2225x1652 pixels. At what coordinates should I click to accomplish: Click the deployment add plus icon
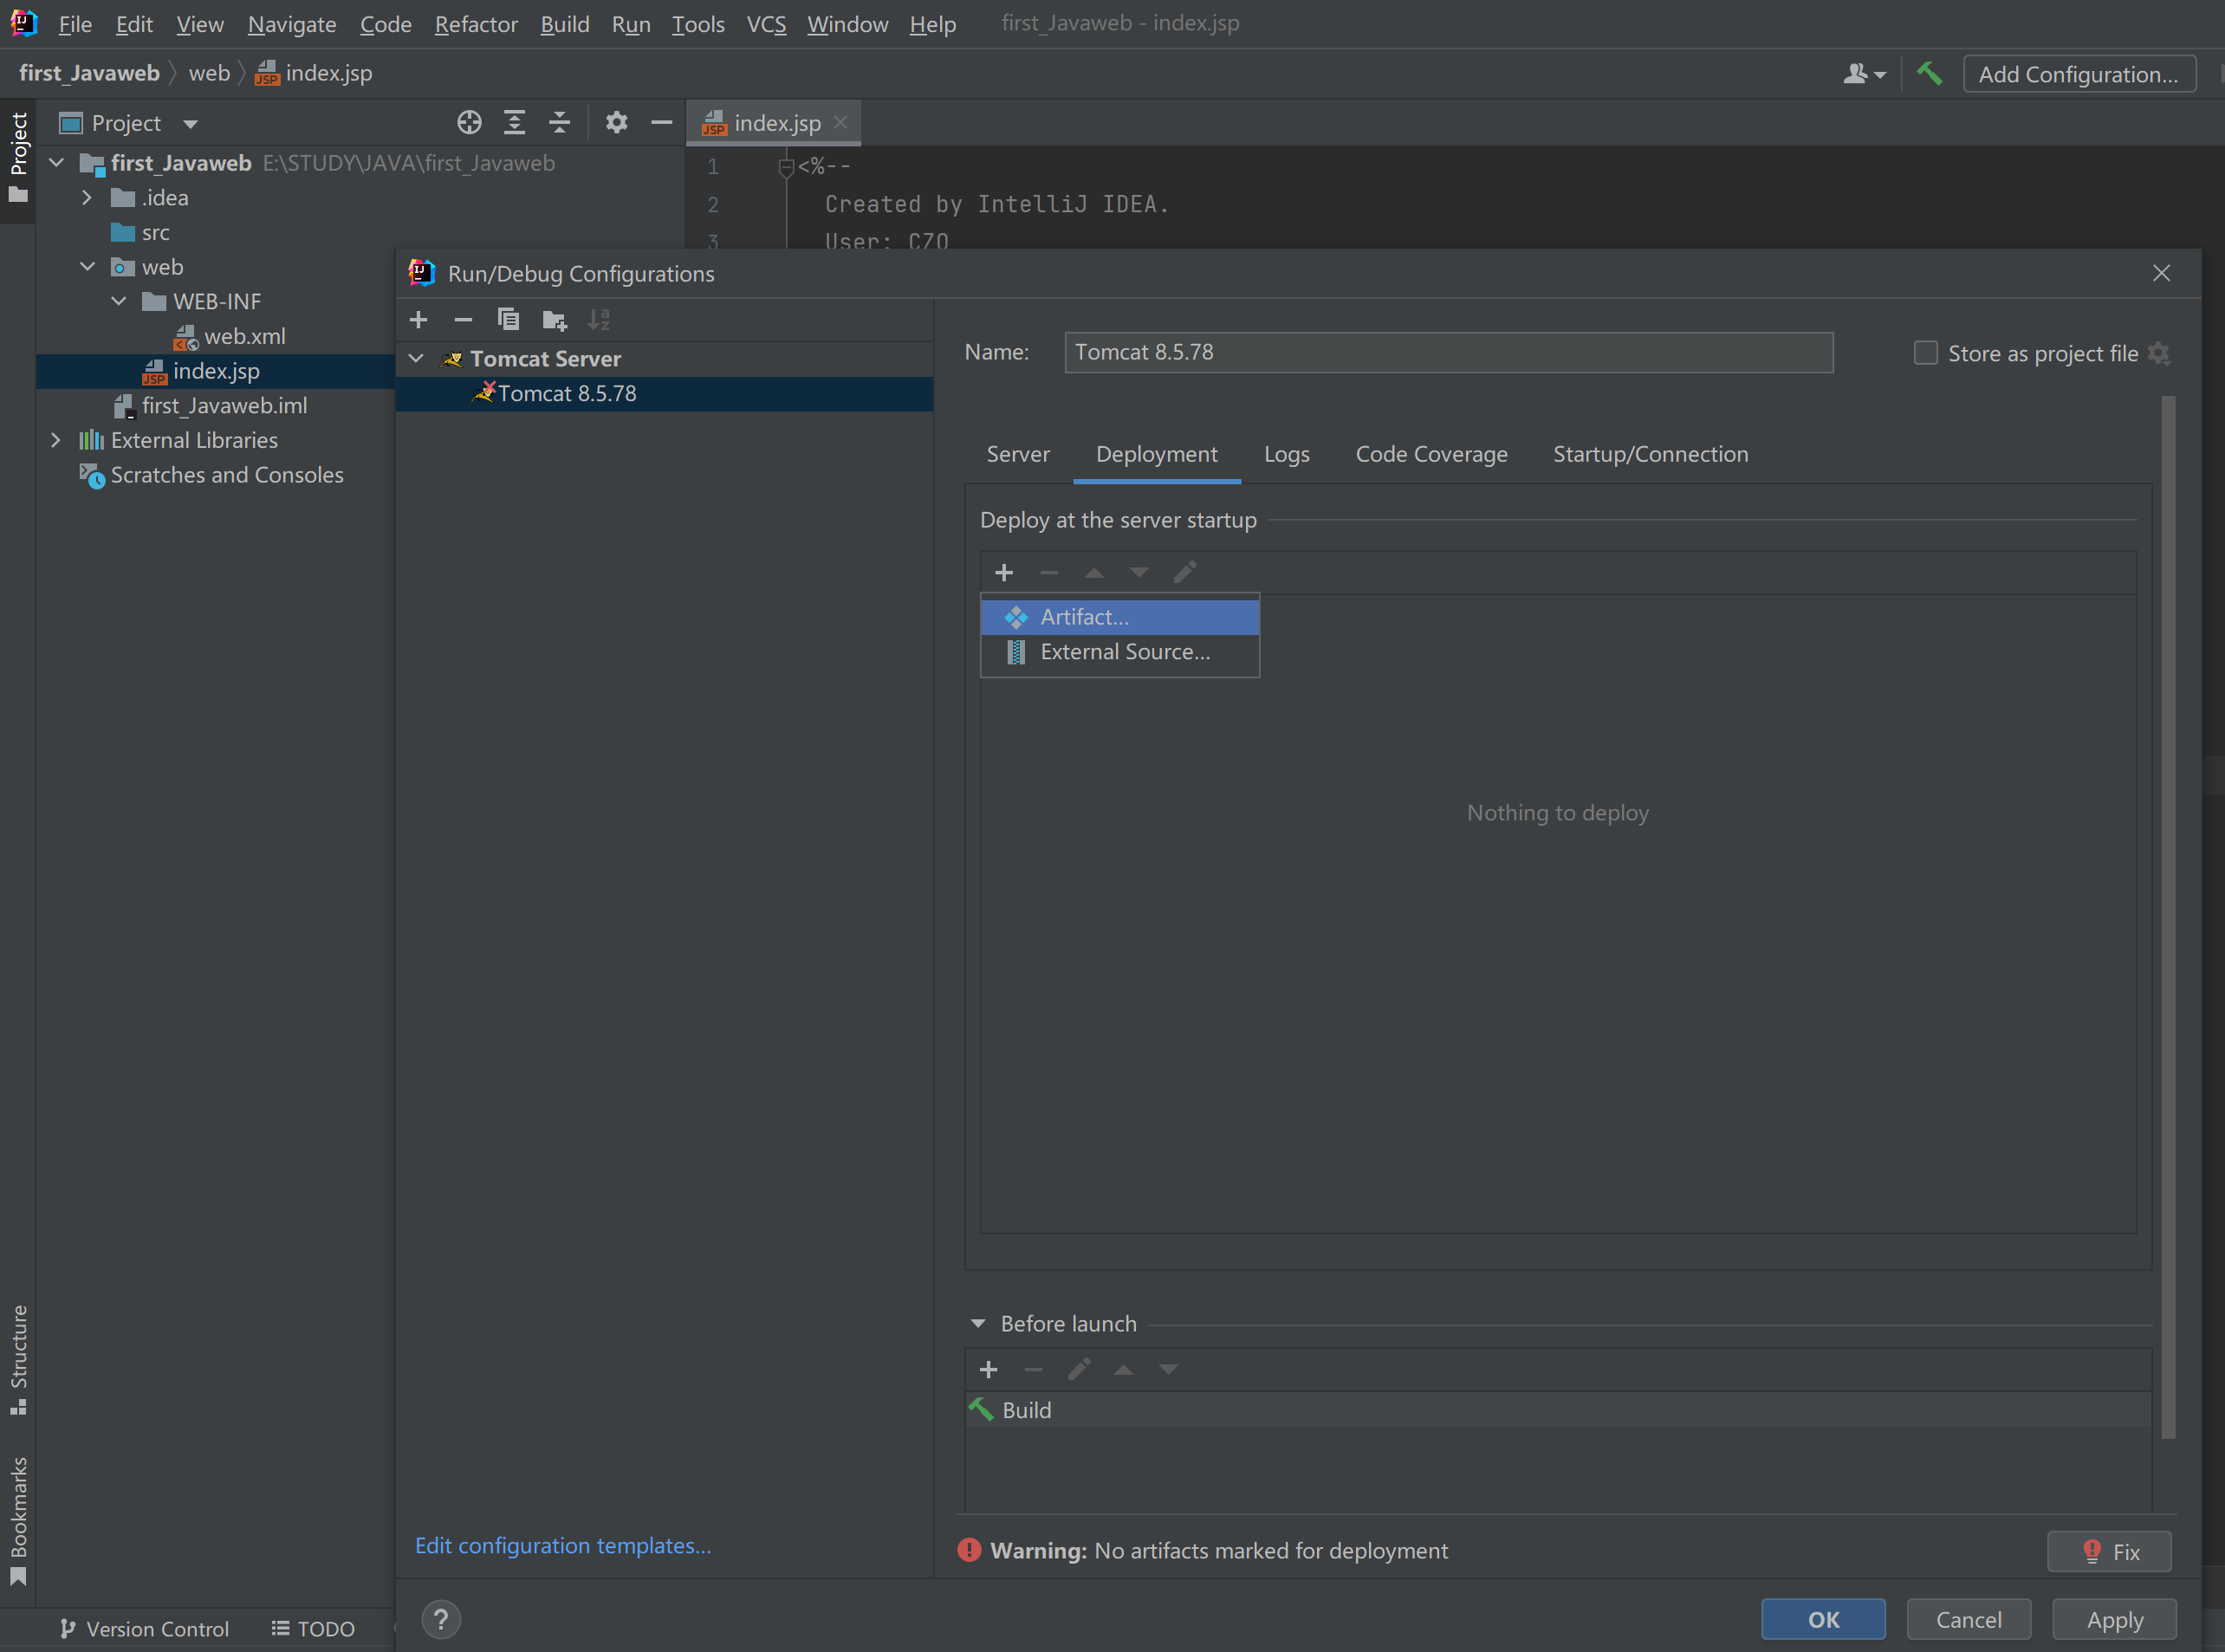pos(1004,573)
